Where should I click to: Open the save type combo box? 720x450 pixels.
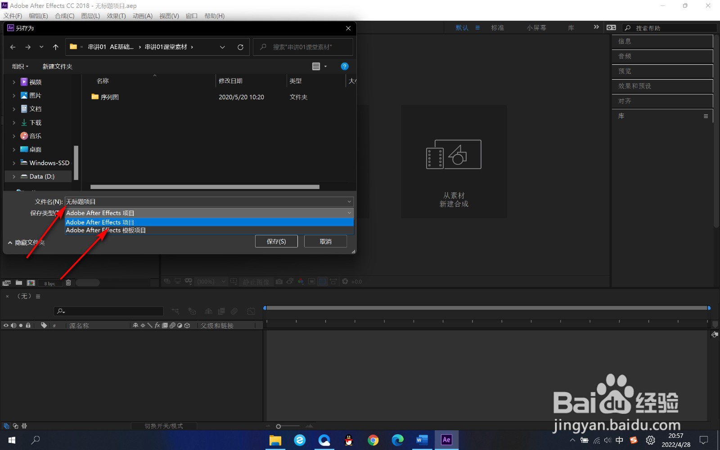209,213
